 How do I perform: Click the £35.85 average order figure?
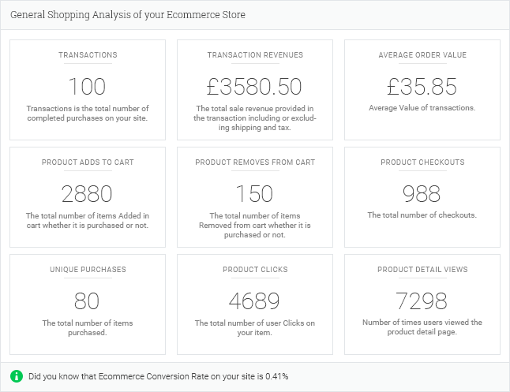(422, 85)
